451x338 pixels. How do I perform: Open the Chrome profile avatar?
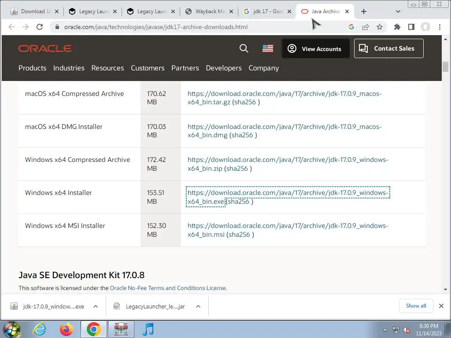click(425, 27)
